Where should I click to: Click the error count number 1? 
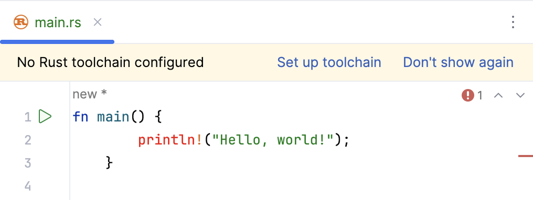pos(480,96)
